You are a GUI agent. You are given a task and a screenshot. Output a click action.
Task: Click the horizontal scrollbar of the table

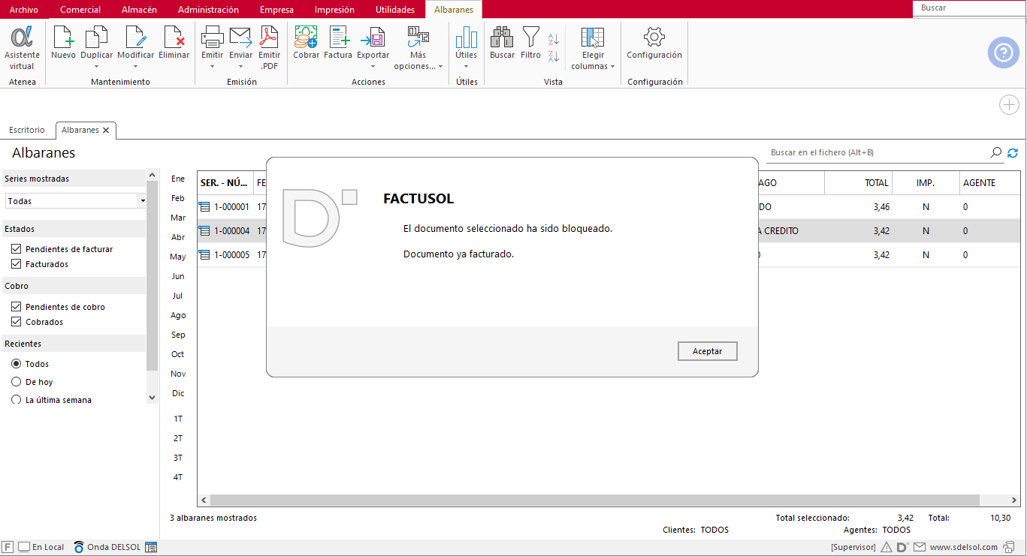594,500
